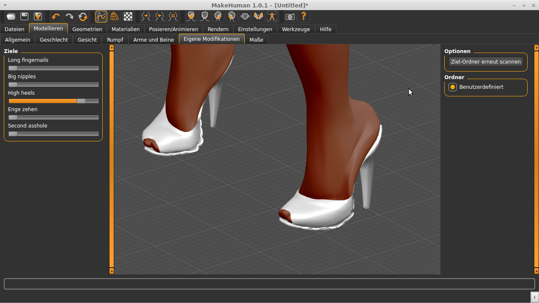This screenshot has width=539, height=303.
Task: Click the full body reset camera icon
Action: tap(272, 16)
